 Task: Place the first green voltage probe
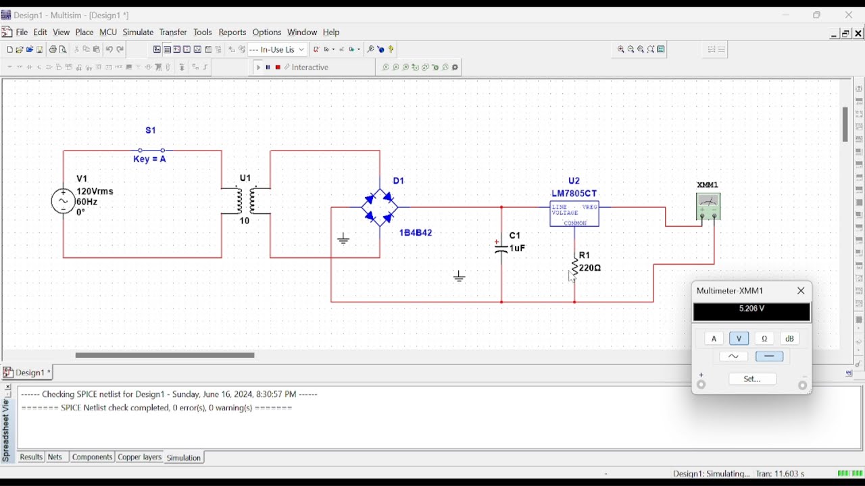[x=386, y=67]
